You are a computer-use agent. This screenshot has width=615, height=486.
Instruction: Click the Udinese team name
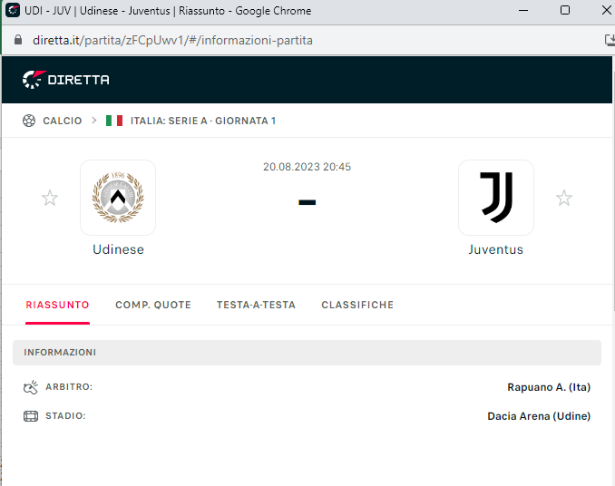(x=118, y=249)
